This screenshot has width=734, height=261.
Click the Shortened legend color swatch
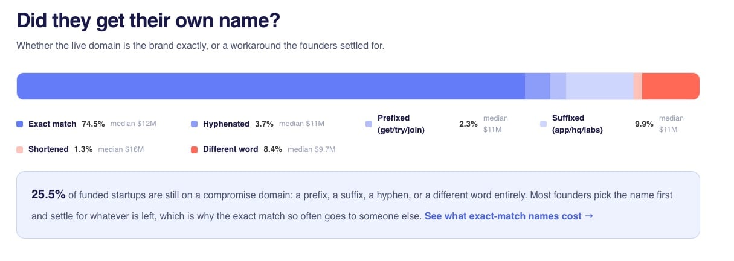coord(20,149)
